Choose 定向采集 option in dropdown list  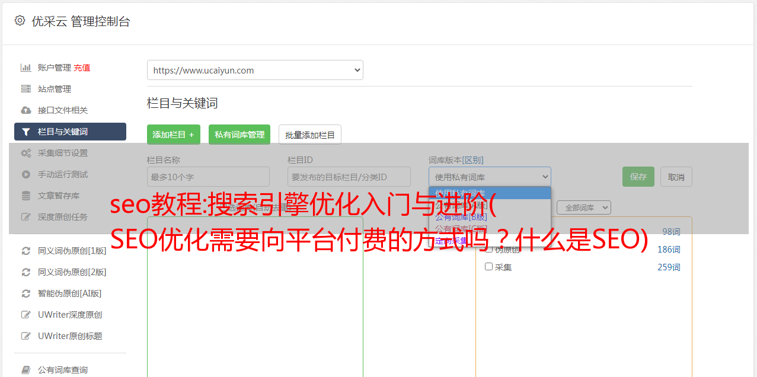(x=490, y=241)
